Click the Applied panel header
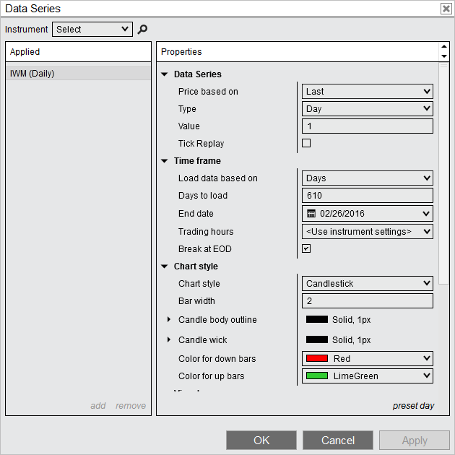The width and height of the screenshot is (455, 455). click(78, 52)
